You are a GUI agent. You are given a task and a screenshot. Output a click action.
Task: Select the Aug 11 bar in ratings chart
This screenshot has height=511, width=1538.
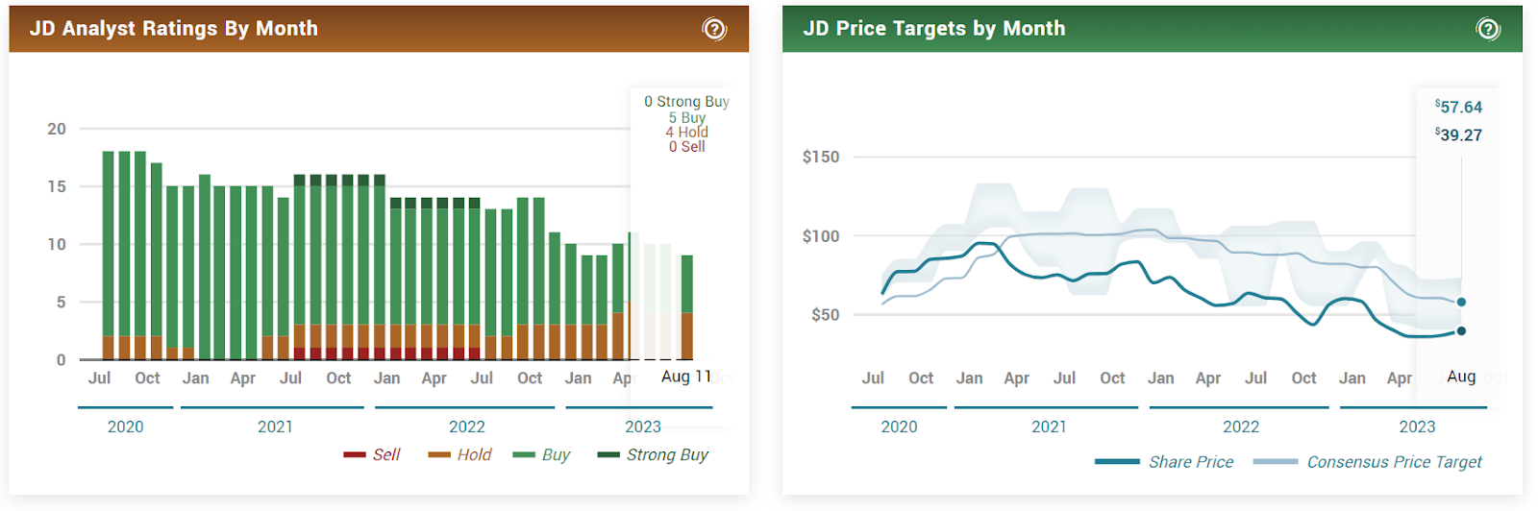[x=687, y=307]
